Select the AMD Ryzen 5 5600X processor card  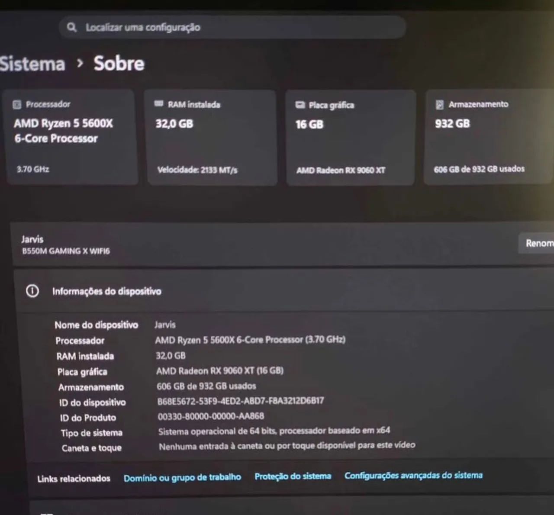(x=71, y=137)
